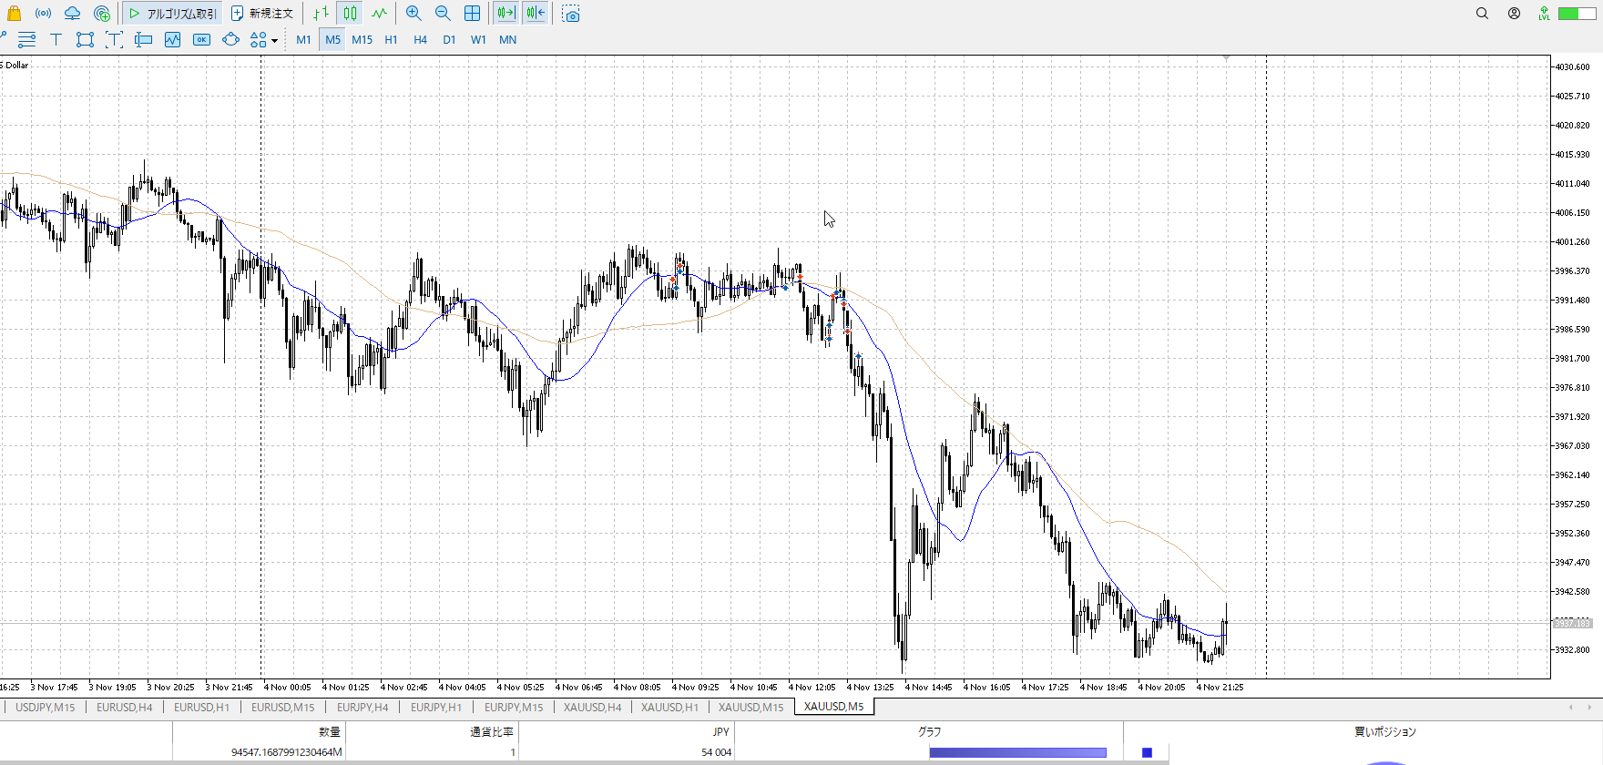This screenshot has width=1603, height=765.
Task: Take a chart screenshot with camera icon
Action: click(571, 15)
